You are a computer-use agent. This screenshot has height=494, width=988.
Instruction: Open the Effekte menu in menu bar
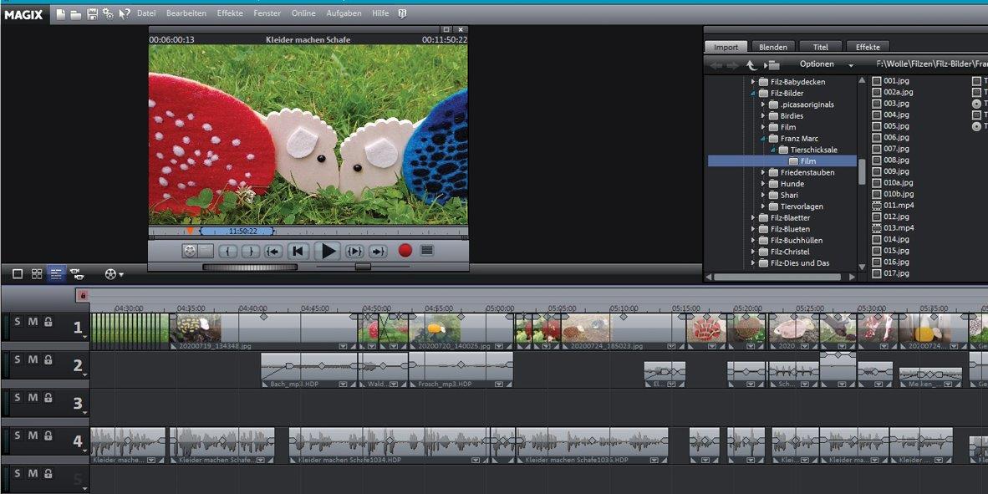tap(230, 13)
